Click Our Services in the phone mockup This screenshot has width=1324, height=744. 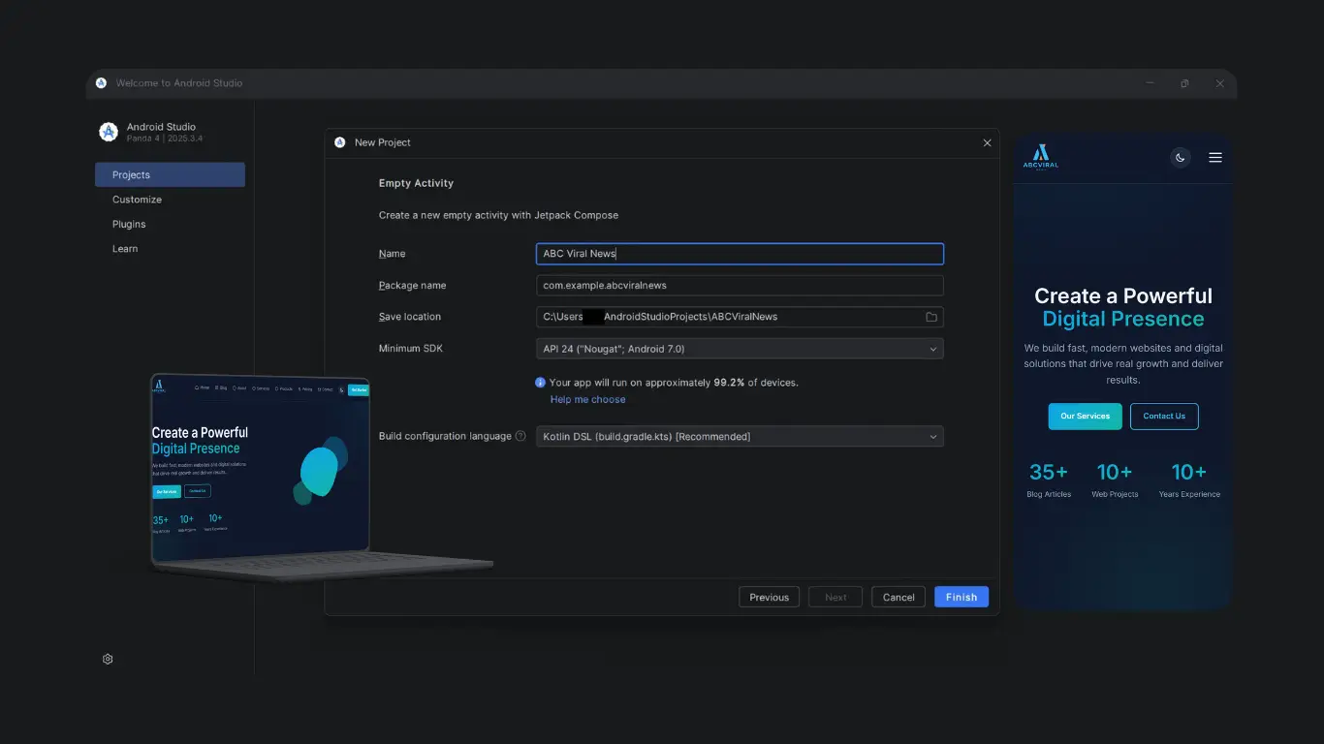pyautogui.click(x=1085, y=417)
